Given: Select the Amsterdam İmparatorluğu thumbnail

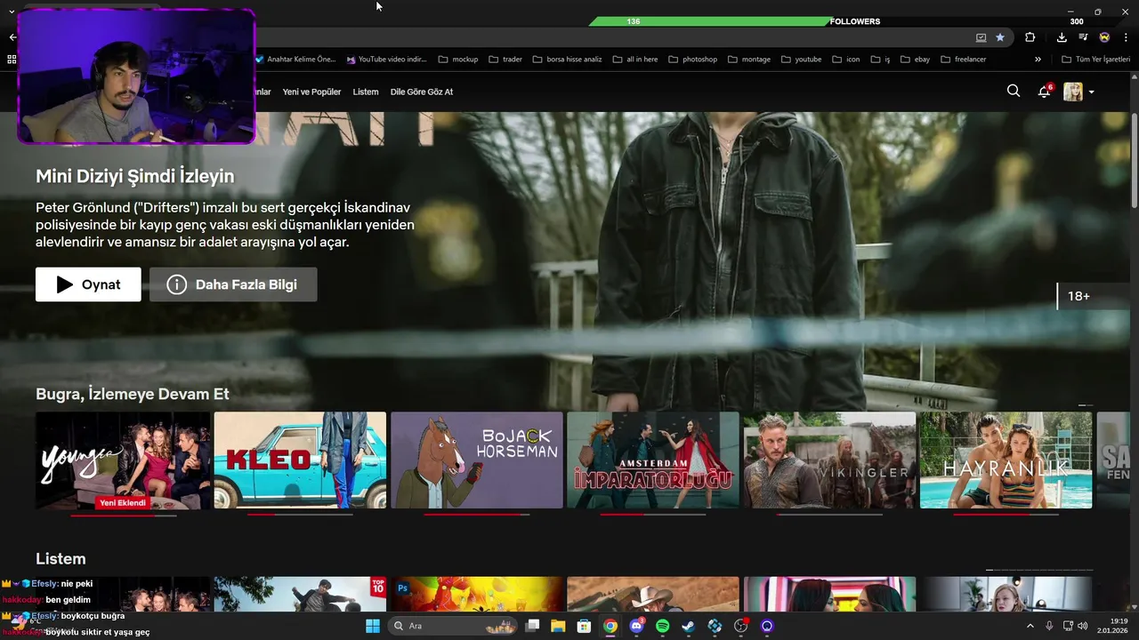Looking at the screenshot, I should (653, 460).
